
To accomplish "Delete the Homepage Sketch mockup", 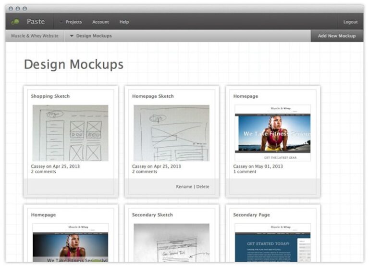I will pyautogui.click(x=203, y=187).
